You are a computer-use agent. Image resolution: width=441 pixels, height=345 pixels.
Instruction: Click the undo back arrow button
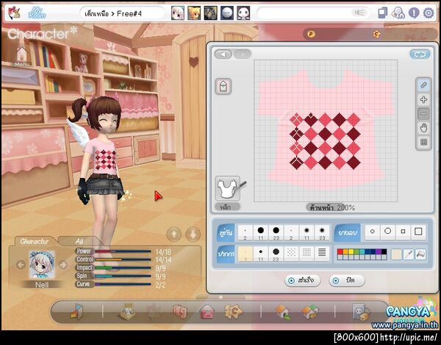click(x=223, y=54)
